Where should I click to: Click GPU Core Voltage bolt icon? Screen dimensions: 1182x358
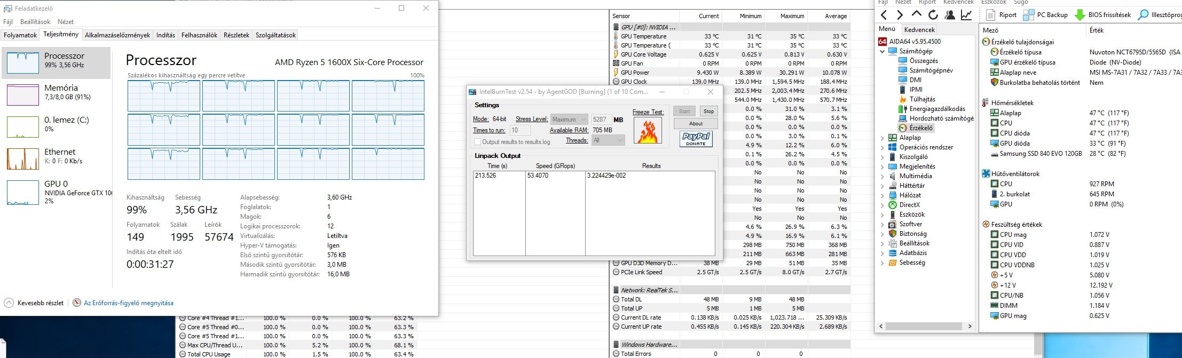tap(616, 54)
